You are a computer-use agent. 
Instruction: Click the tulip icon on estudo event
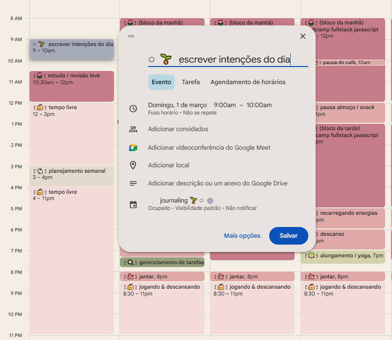tap(40, 75)
